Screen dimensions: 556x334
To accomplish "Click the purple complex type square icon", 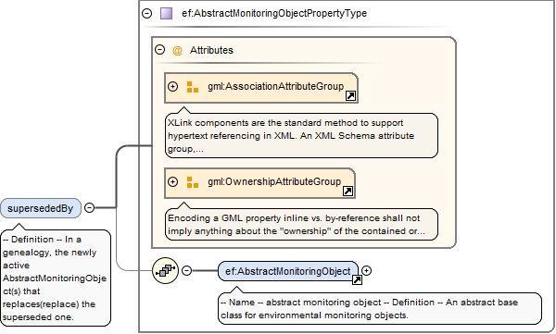I will [x=166, y=14].
